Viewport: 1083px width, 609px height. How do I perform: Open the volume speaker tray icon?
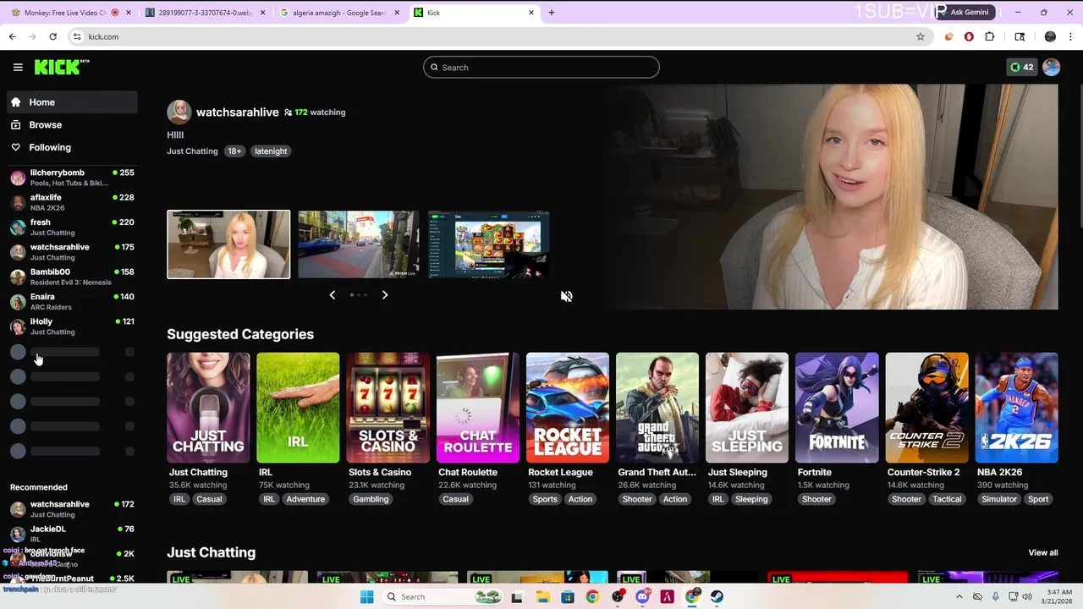(x=1027, y=596)
